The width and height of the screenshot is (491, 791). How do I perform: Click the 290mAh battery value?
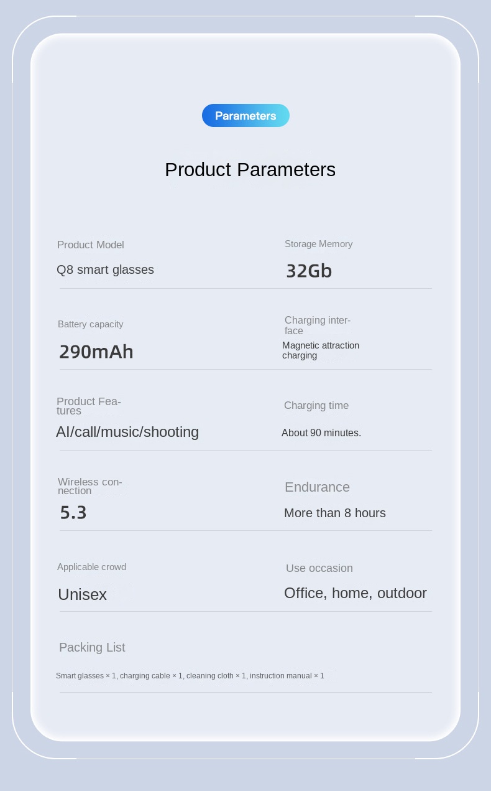coord(96,352)
